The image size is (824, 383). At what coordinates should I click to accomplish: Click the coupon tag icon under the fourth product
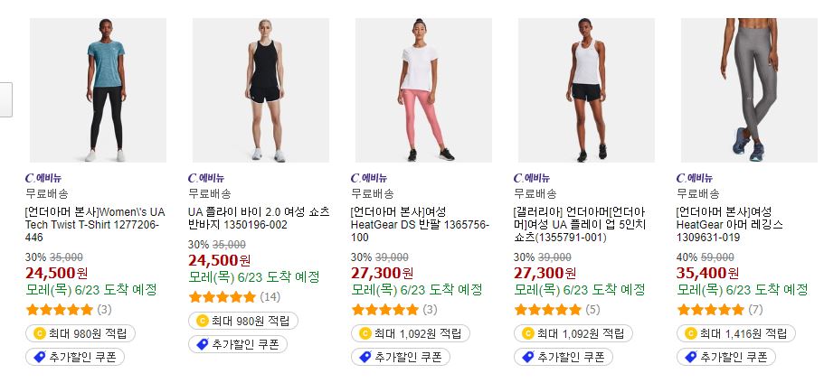coord(528,358)
